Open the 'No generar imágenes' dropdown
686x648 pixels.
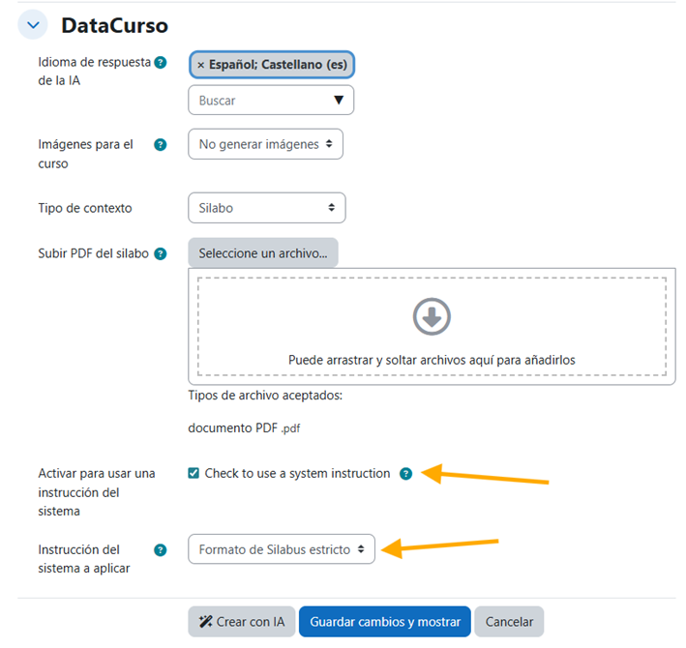(265, 144)
